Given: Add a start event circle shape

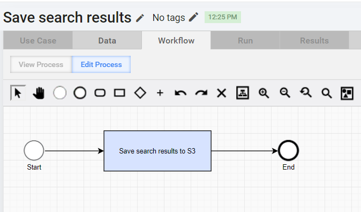Looking at the screenshot, I should [x=59, y=93].
